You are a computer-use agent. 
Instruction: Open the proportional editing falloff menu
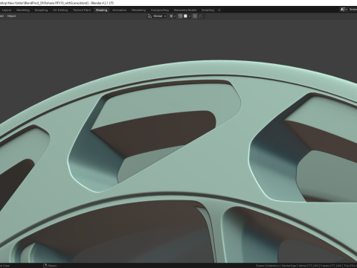(x=202, y=16)
